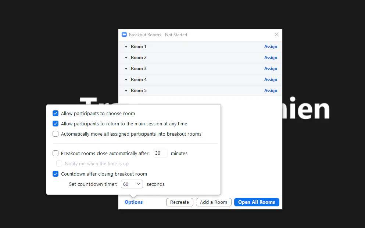
Task: Assign participants to Room 2
Action: click(x=271, y=57)
